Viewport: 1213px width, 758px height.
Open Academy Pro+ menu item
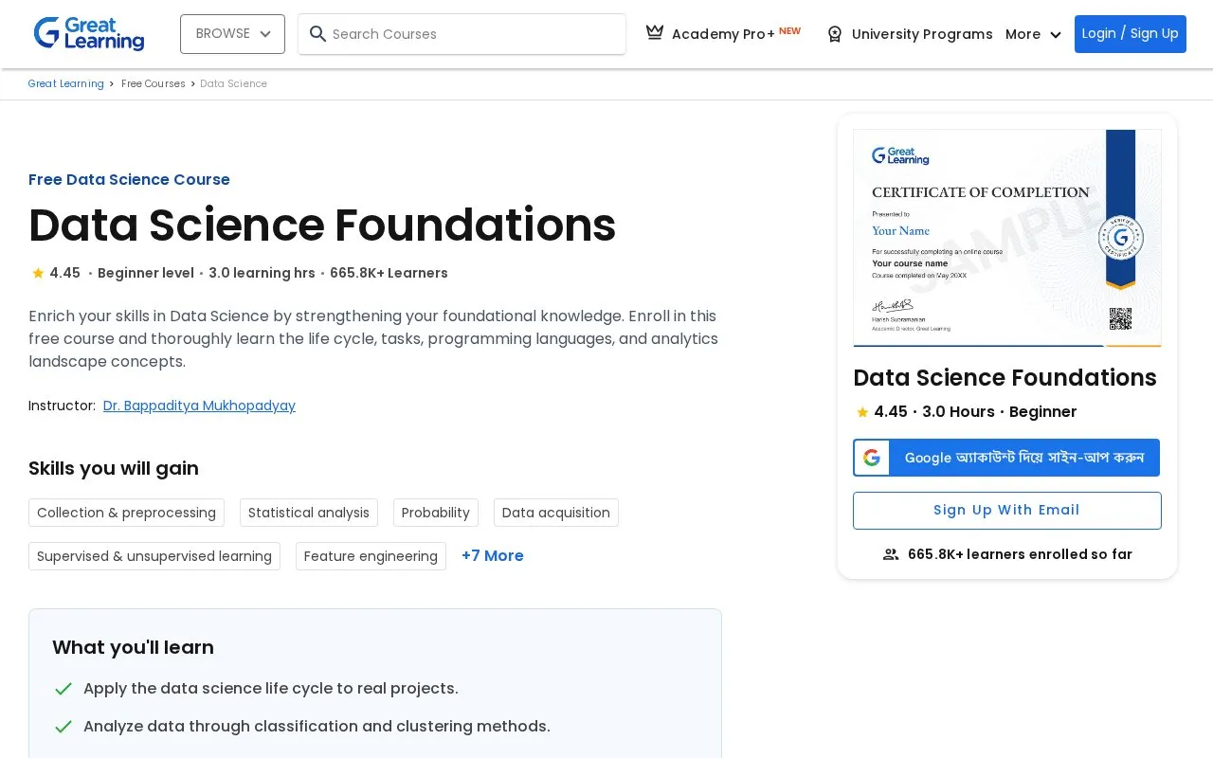pyautogui.click(x=723, y=34)
